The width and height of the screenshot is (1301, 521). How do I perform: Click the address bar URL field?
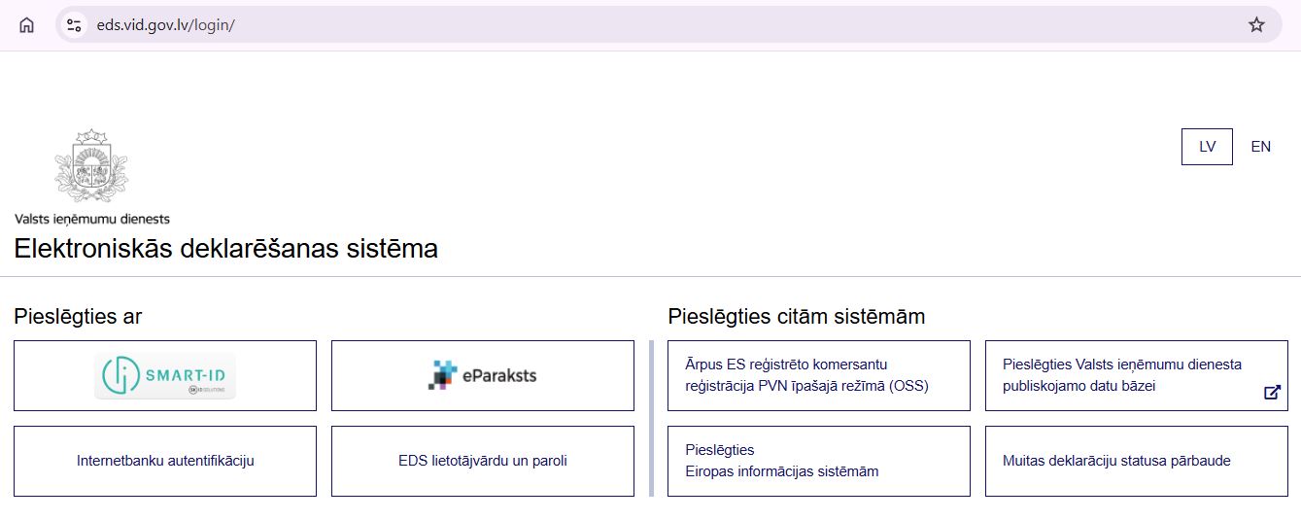(583, 25)
